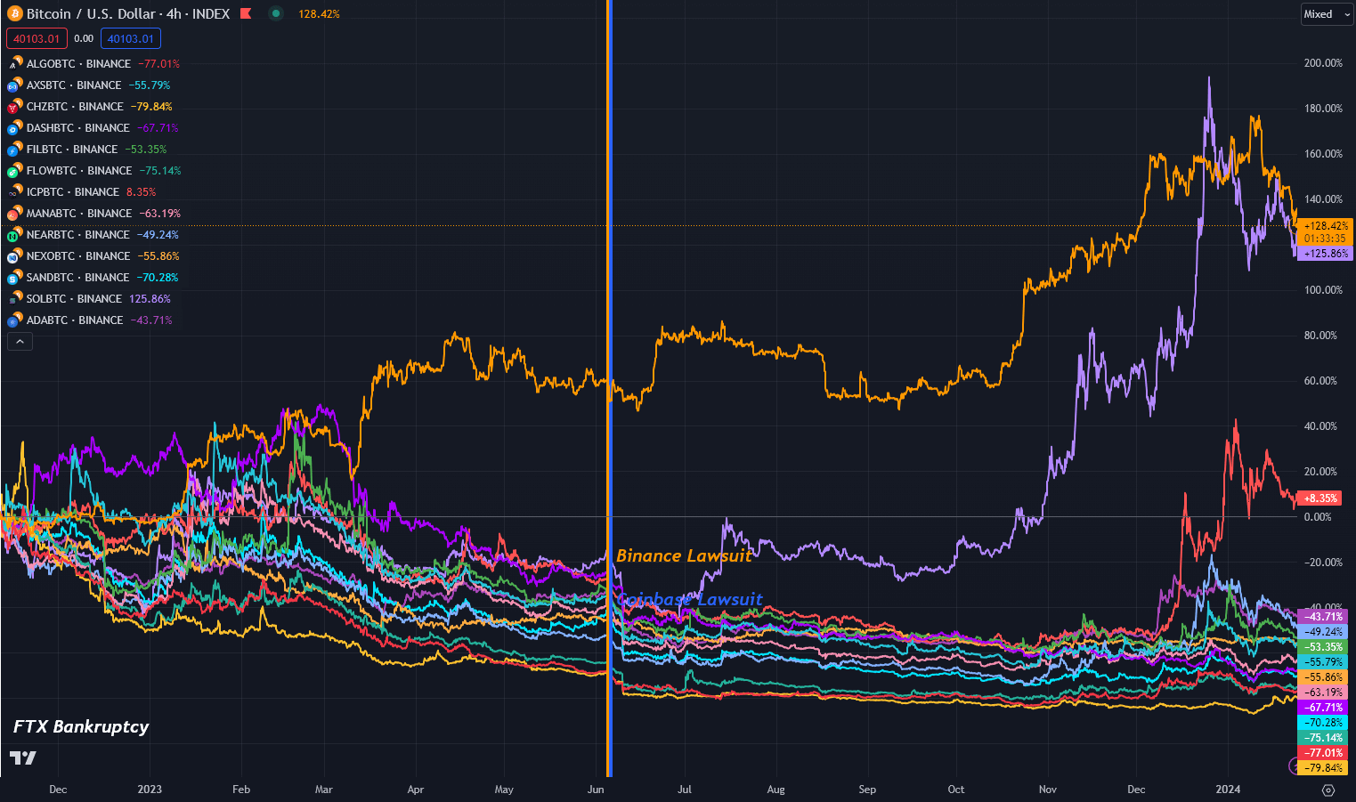
Task: Click the 01:33:35 bar countdown label
Action: coord(1326,239)
